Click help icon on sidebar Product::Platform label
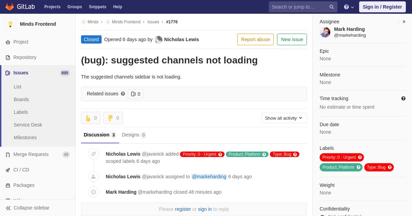 pyautogui.click(x=358, y=167)
